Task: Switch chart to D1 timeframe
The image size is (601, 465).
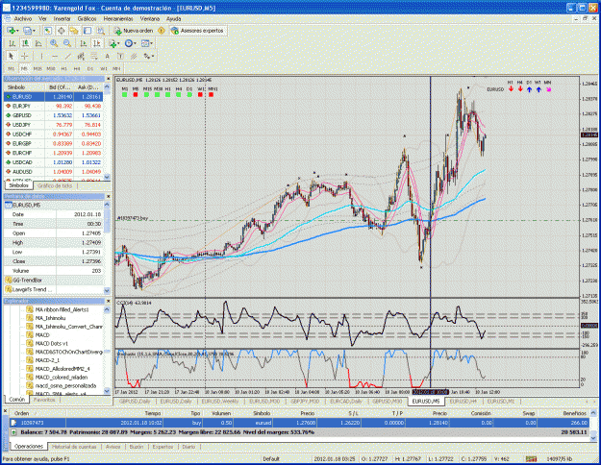Action: click(90, 68)
